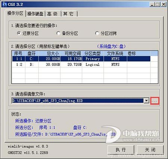Click the CGI app icon in title bar
The image size is (168, 159).
[4, 4]
